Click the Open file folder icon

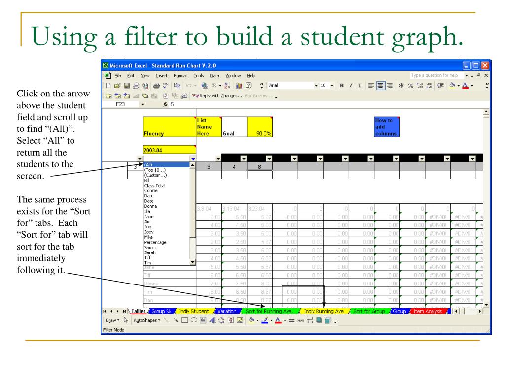(x=117, y=86)
